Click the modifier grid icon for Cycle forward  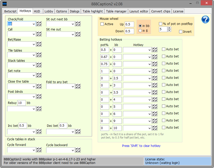click(39, 150)
